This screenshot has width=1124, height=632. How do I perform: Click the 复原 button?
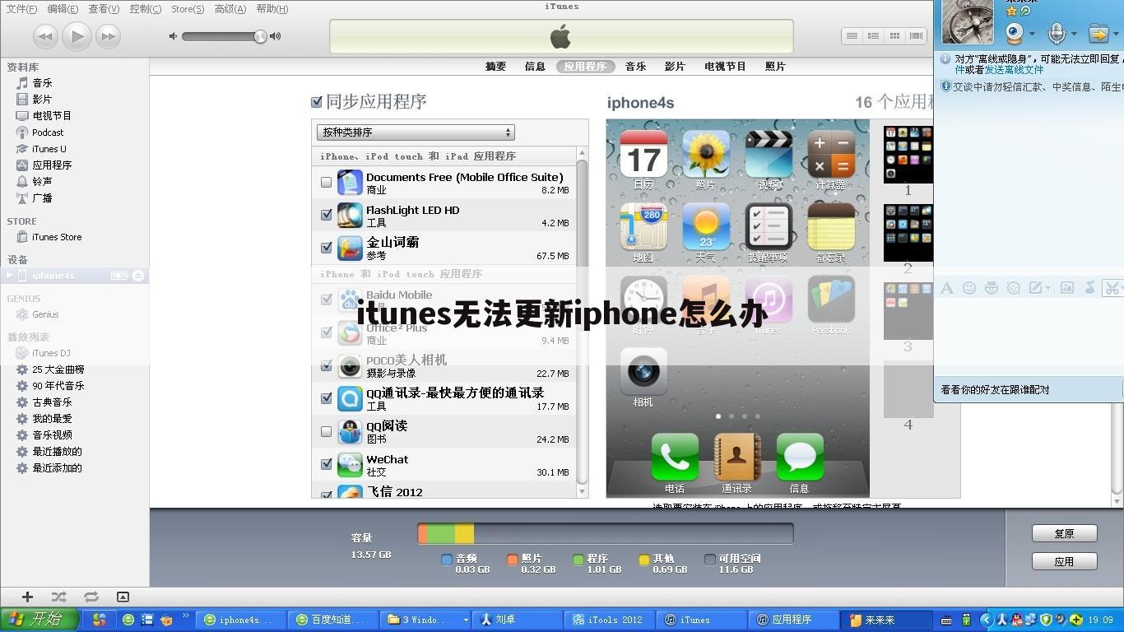click(x=1064, y=533)
